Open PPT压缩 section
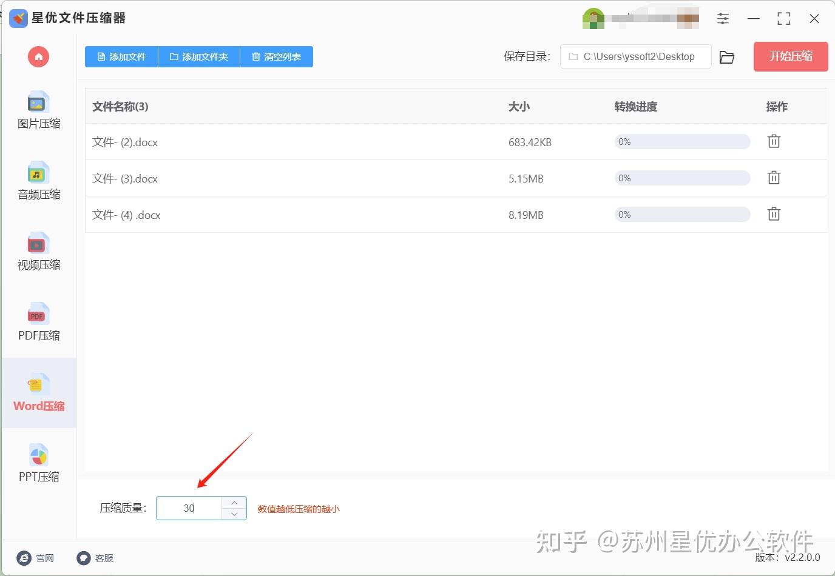 39,463
